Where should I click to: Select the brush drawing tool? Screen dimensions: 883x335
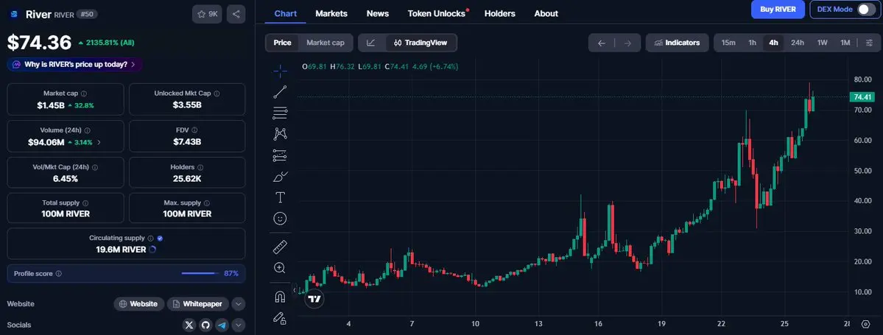coord(280,176)
